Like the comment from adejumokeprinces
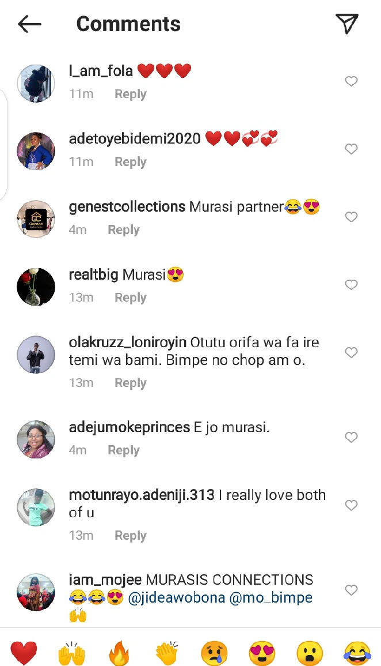Image resolution: width=381 pixels, height=666 pixels. coord(351,438)
